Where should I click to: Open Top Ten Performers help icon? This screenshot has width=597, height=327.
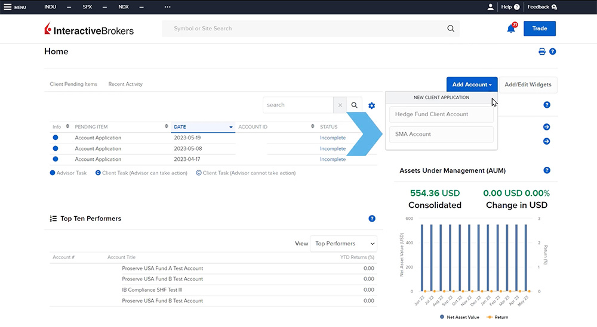pos(372,219)
